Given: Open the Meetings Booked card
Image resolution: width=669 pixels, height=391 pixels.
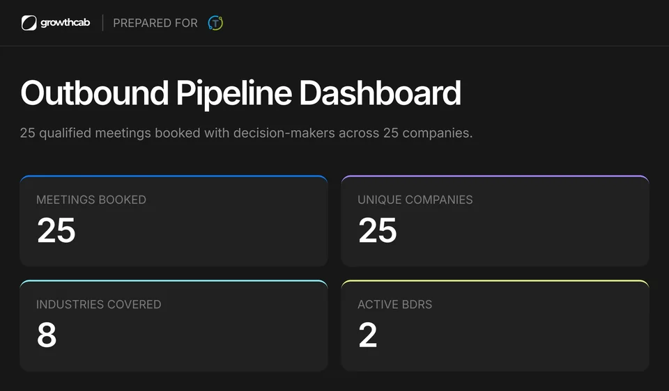Looking at the screenshot, I should click(x=174, y=221).
